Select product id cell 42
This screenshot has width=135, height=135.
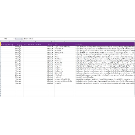[x=9, y=47]
